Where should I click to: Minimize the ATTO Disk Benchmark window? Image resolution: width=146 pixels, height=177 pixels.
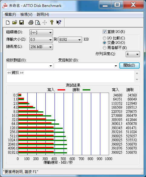tap(105, 5)
